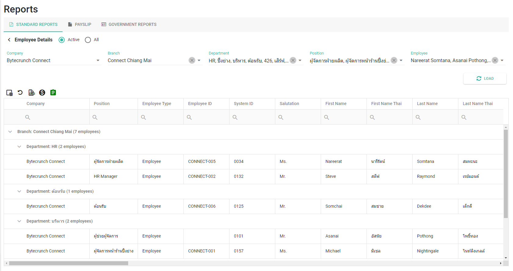This screenshot has height=271, width=513.
Task: Click search icon under Position column
Action: (x=95, y=117)
